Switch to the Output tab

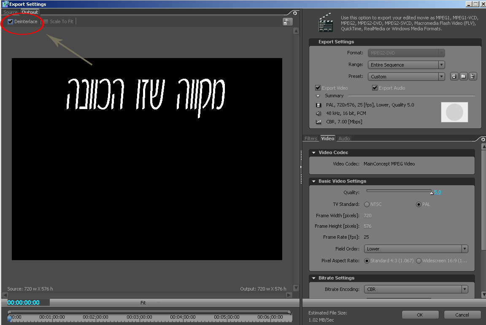(30, 12)
